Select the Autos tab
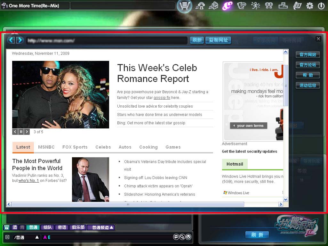This screenshot has width=328, height=246. (125, 147)
